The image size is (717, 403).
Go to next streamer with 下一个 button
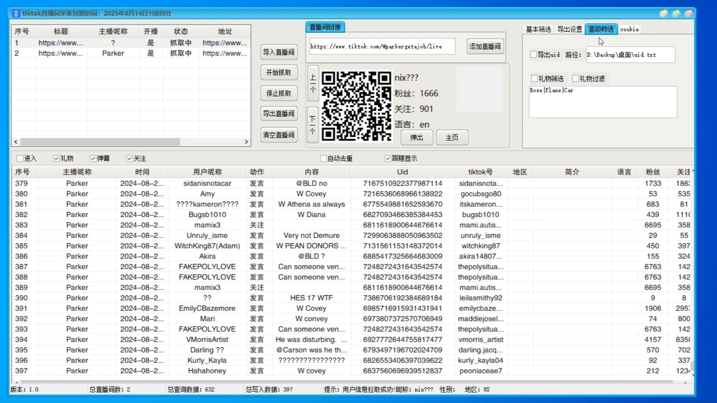click(x=313, y=125)
